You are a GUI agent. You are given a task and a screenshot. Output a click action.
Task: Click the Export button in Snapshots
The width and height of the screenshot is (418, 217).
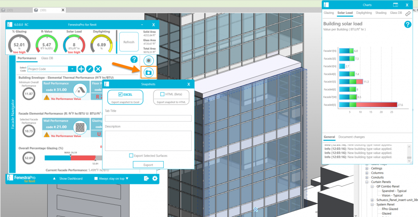click(x=148, y=165)
